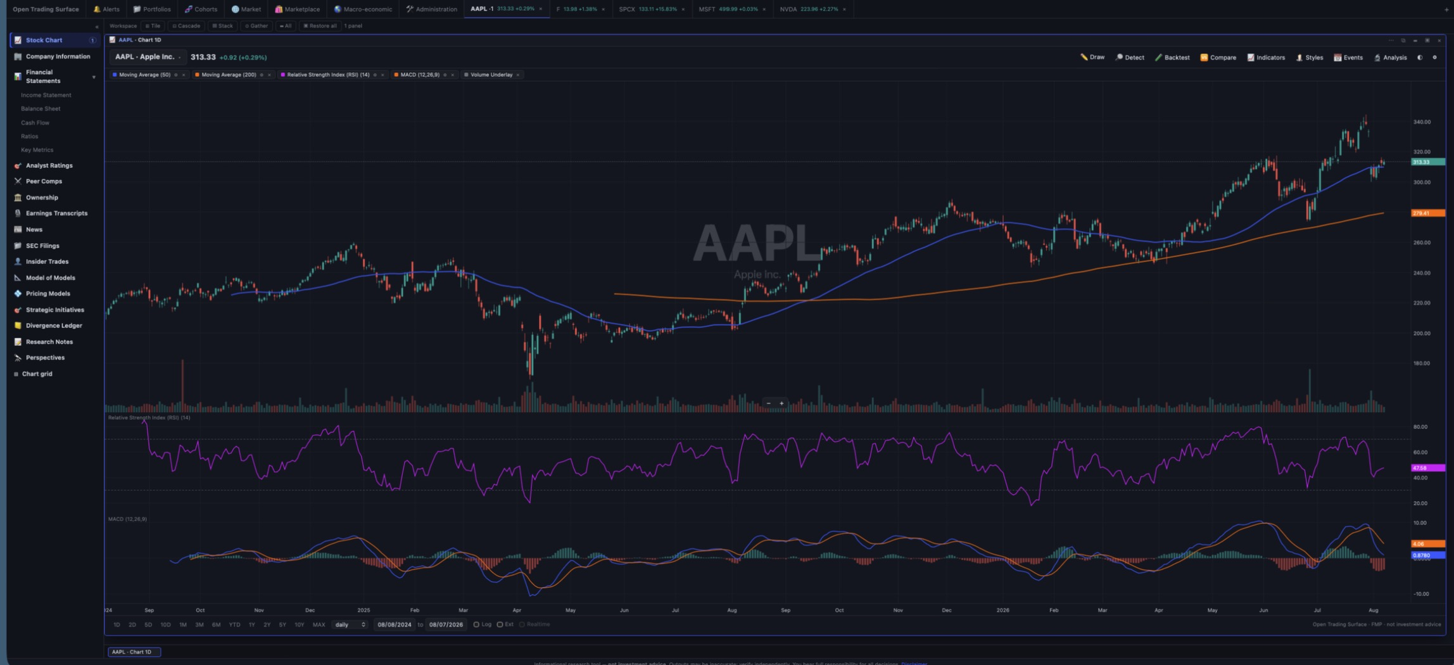Screen dimensions: 1454x665
Task: Switch to the MSFT ticker tab
Action: click(732, 9)
